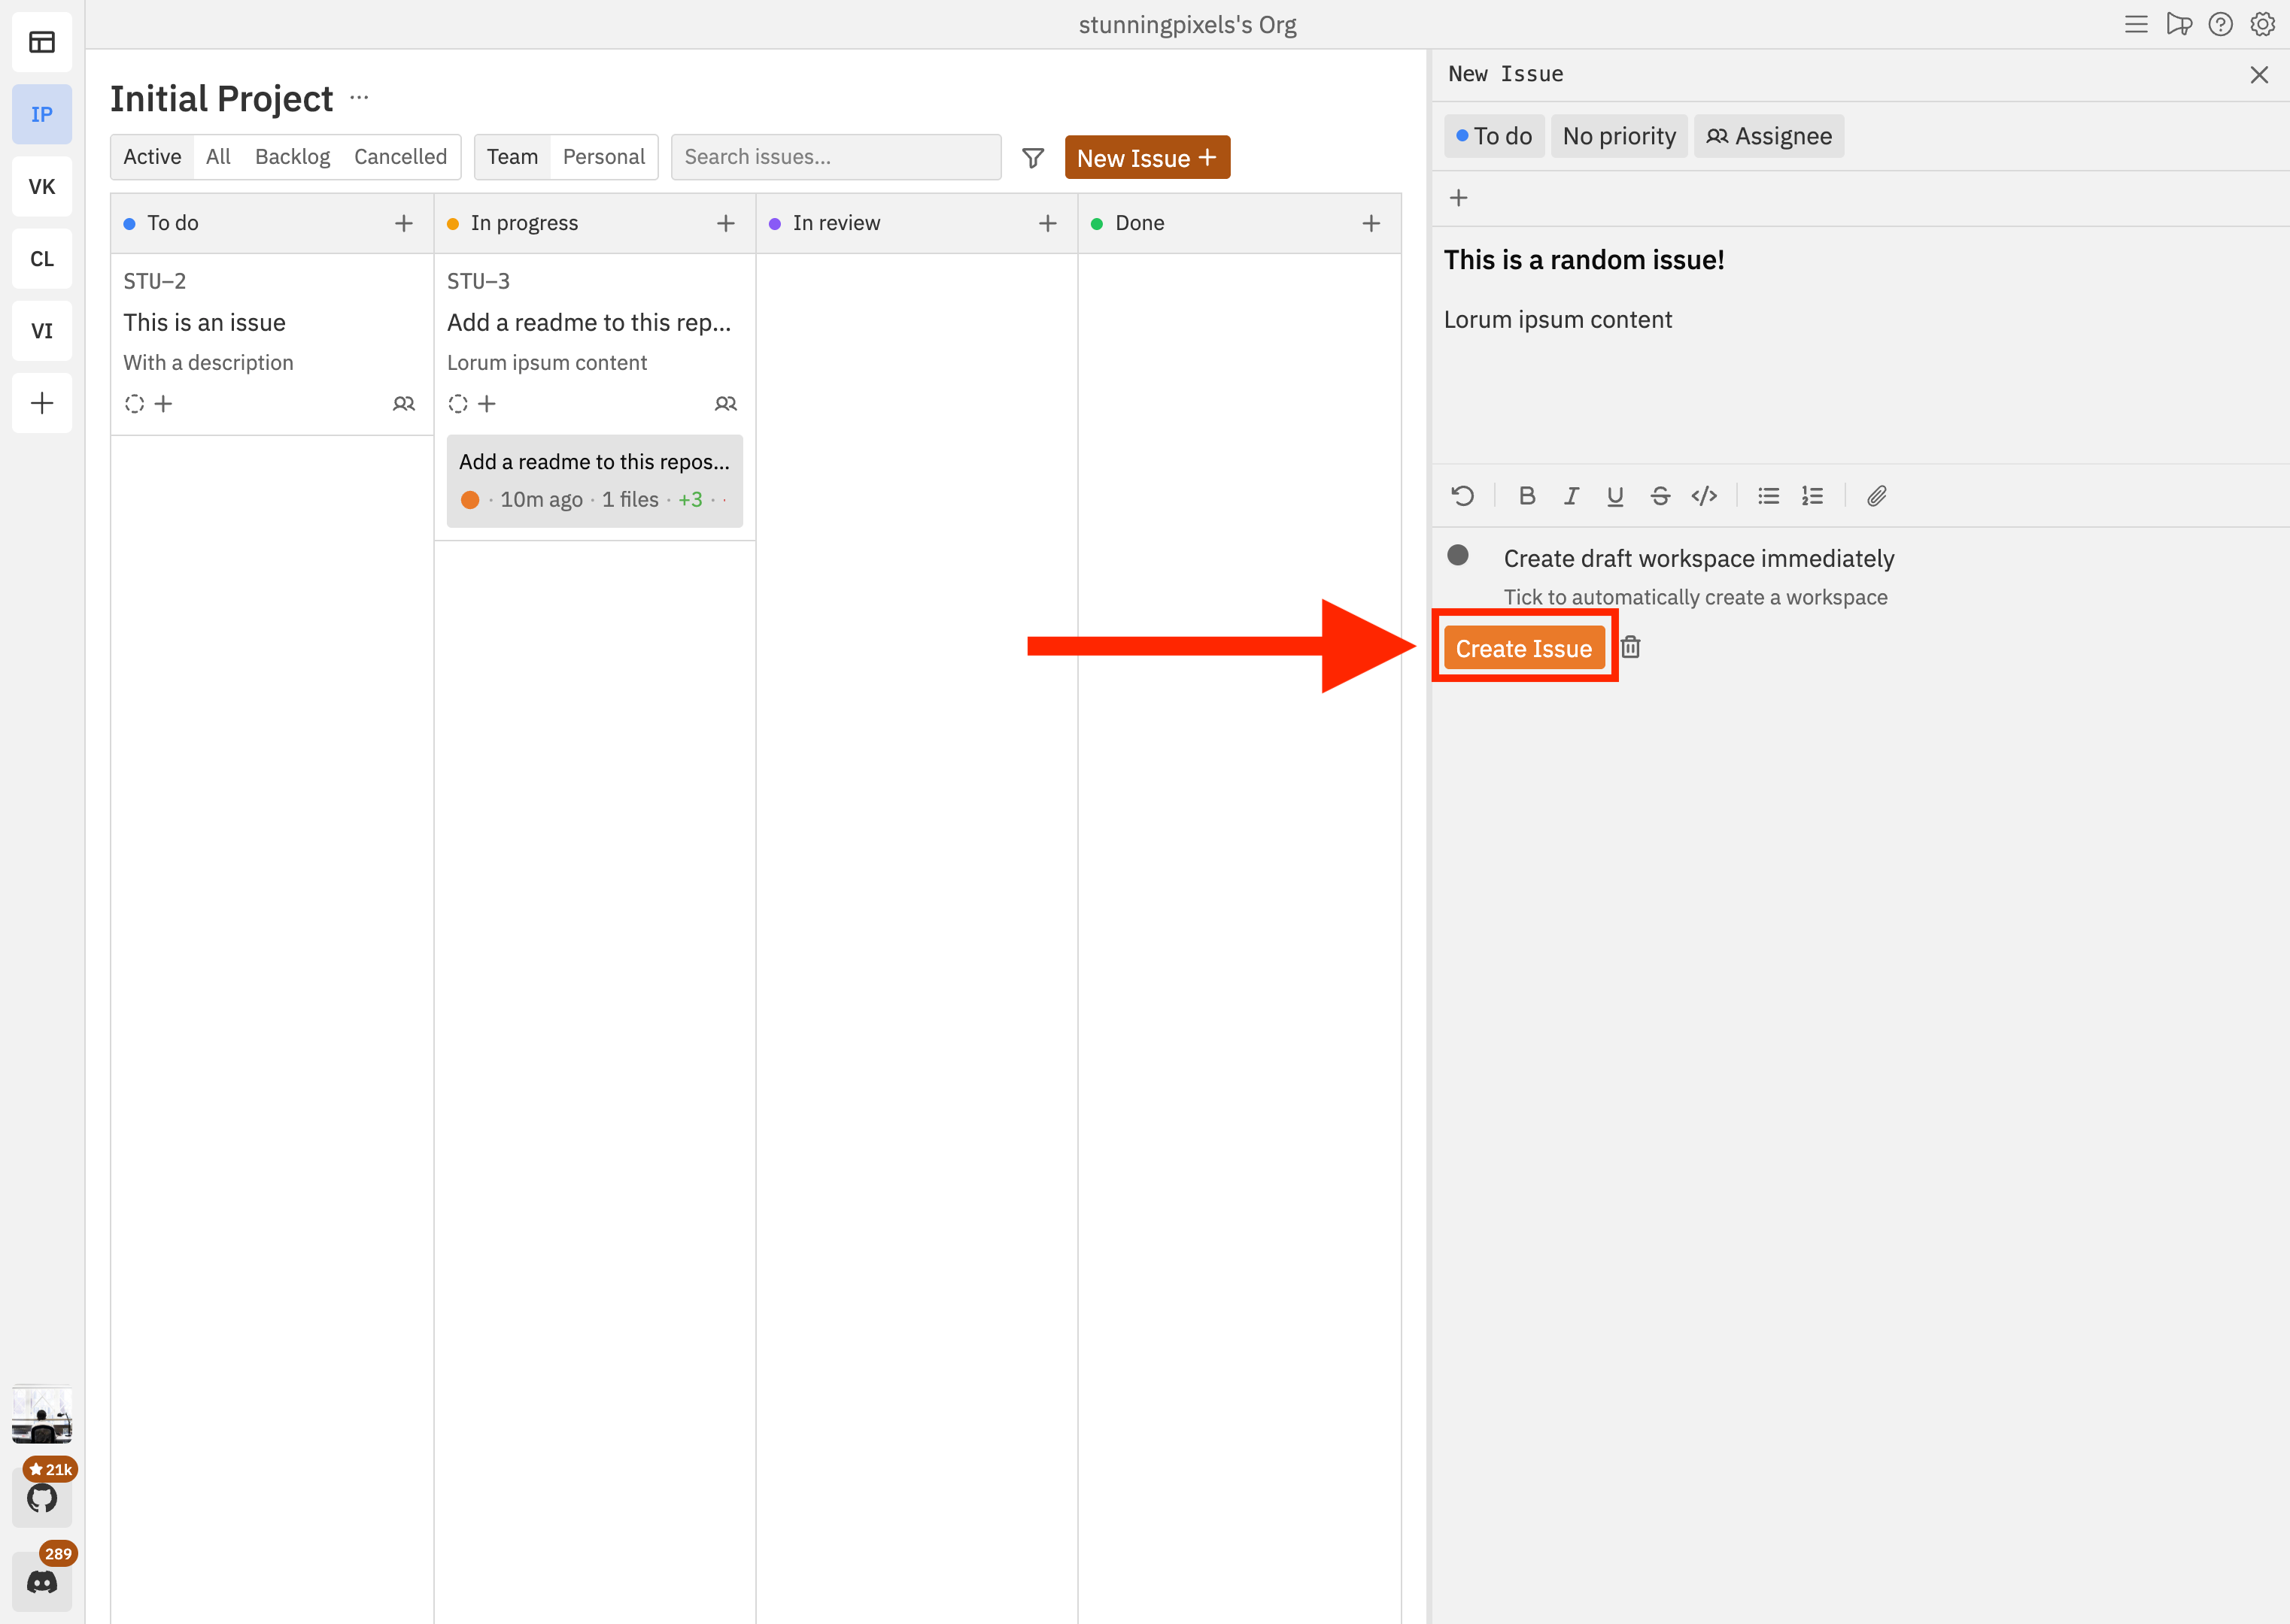Toggle underline formatting in the editor

(1614, 495)
